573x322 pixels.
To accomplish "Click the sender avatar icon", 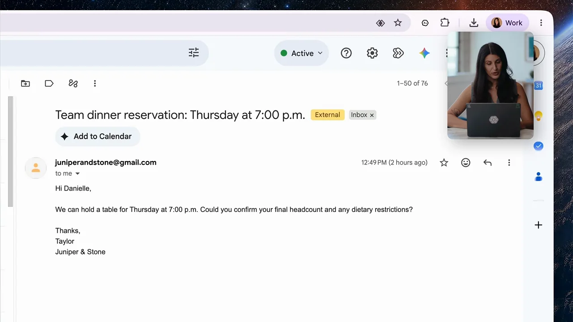I will pos(36,168).
